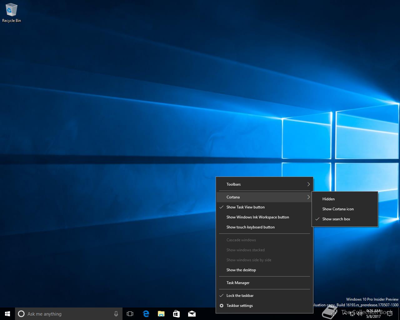The image size is (400, 320).
Task: Open the Windows Store taskbar icon
Action: (x=176, y=314)
